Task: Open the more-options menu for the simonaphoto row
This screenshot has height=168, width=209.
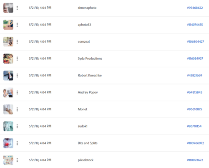Action: pyautogui.click(x=17, y=8)
